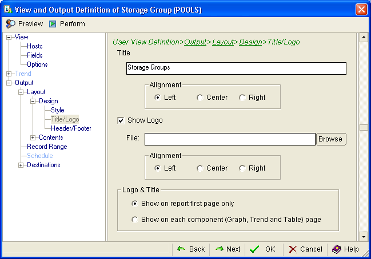This screenshot has height=259, width=371.
Task: Expand the Contents tree node
Action: pos(33,137)
